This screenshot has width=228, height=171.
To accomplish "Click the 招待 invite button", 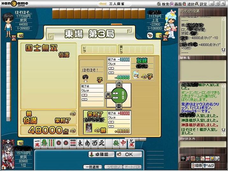I will tap(197, 165).
